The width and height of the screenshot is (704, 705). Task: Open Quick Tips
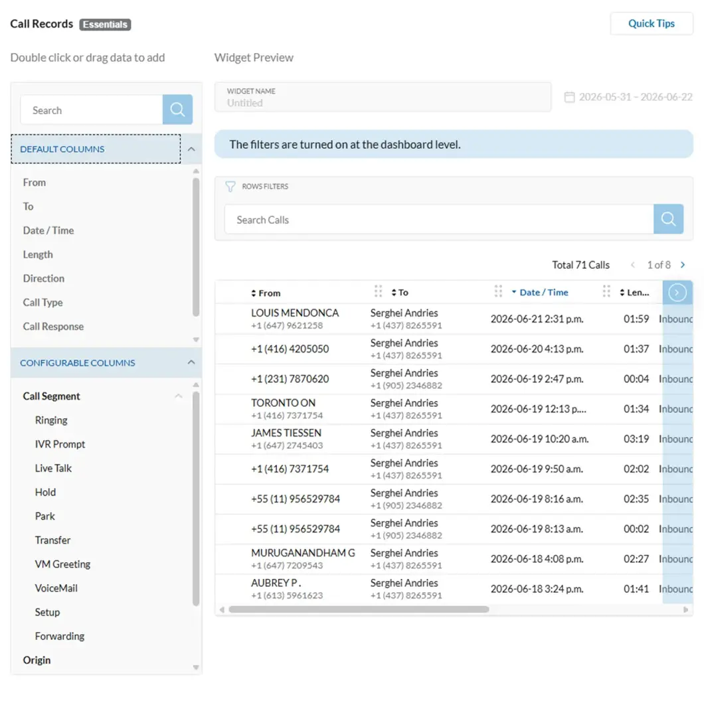(650, 23)
